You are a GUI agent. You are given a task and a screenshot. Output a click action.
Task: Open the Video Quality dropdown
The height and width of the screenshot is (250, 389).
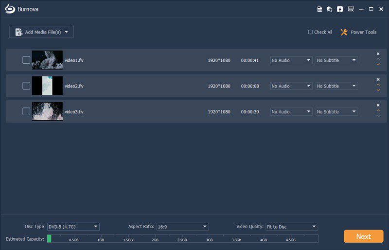(291, 227)
